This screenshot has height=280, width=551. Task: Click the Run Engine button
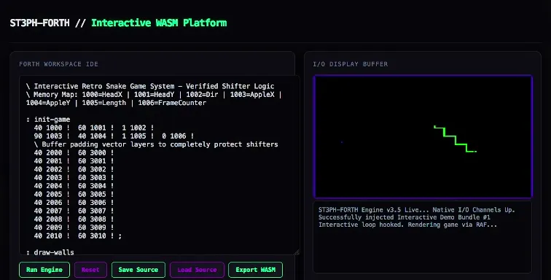coord(44,270)
